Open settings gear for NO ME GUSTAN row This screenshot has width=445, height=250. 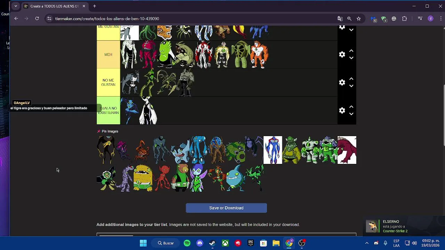click(x=342, y=82)
